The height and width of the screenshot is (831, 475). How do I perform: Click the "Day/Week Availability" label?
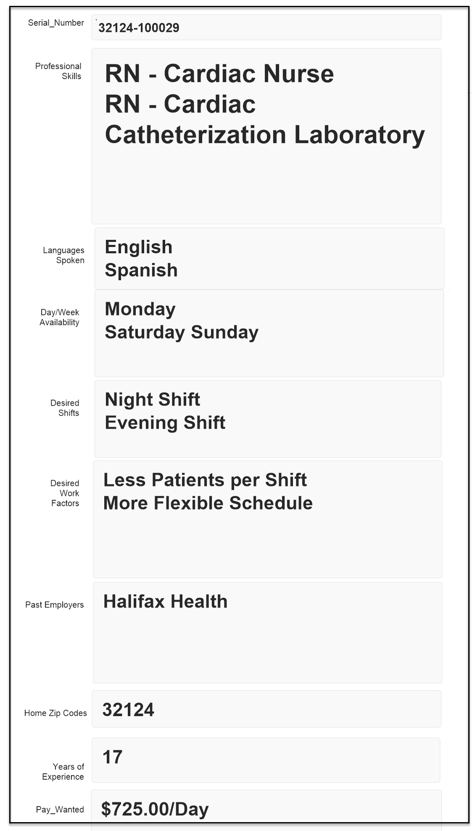tap(59, 317)
